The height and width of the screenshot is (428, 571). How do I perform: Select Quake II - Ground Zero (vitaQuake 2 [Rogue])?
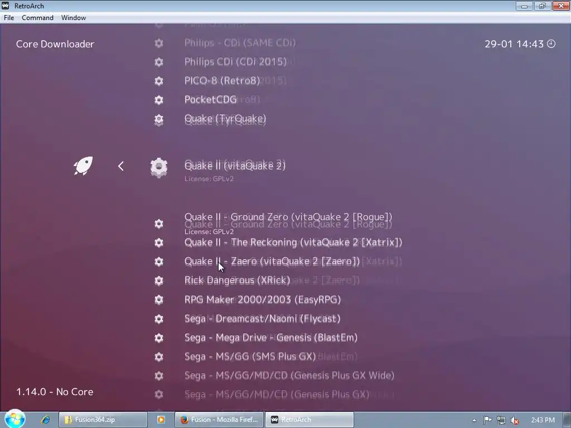point(288,217)
